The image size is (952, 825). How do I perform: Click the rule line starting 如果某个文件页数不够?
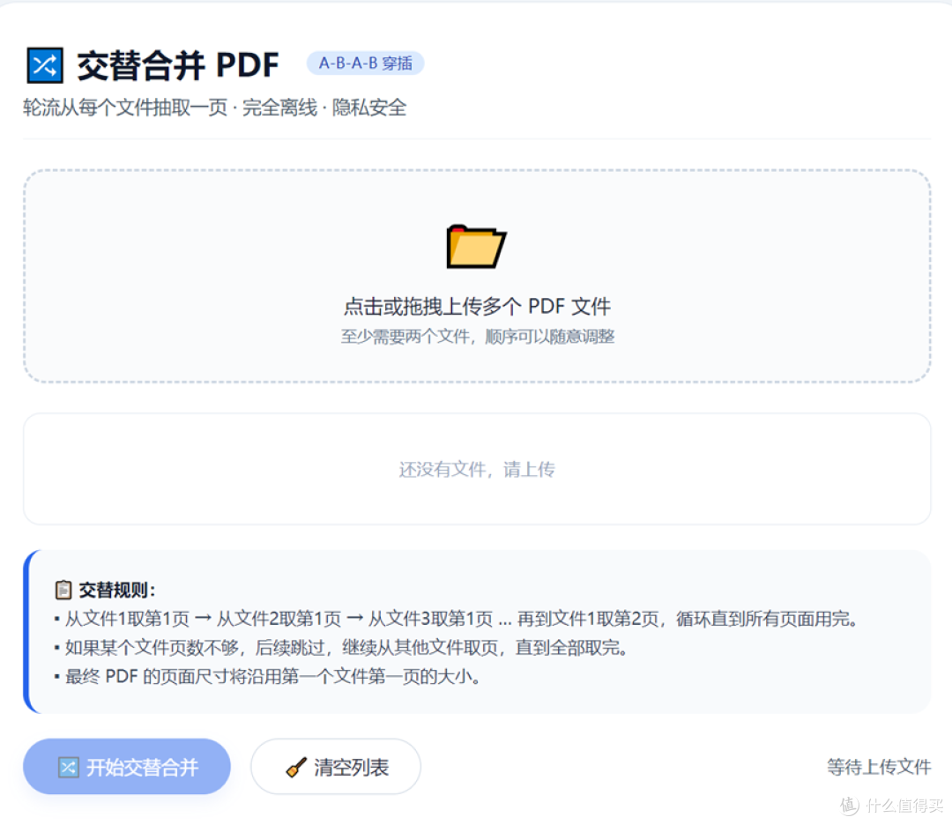[340, 648]
